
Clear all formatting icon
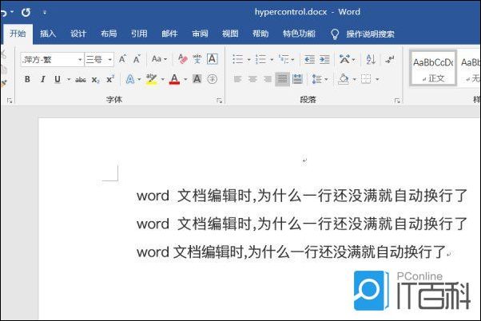point(182,59)
